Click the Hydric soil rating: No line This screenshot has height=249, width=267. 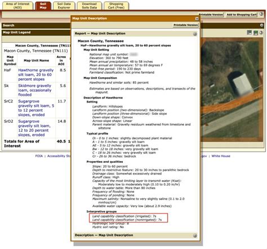[x=108, y=227]
